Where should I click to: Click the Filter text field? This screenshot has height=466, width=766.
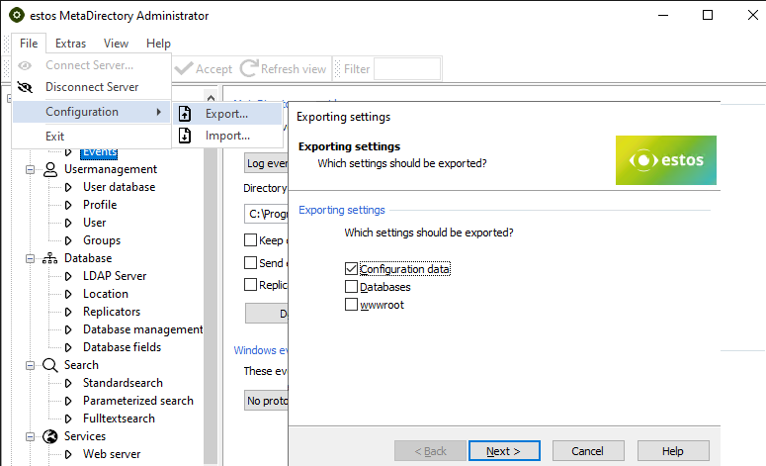[406, 69]
